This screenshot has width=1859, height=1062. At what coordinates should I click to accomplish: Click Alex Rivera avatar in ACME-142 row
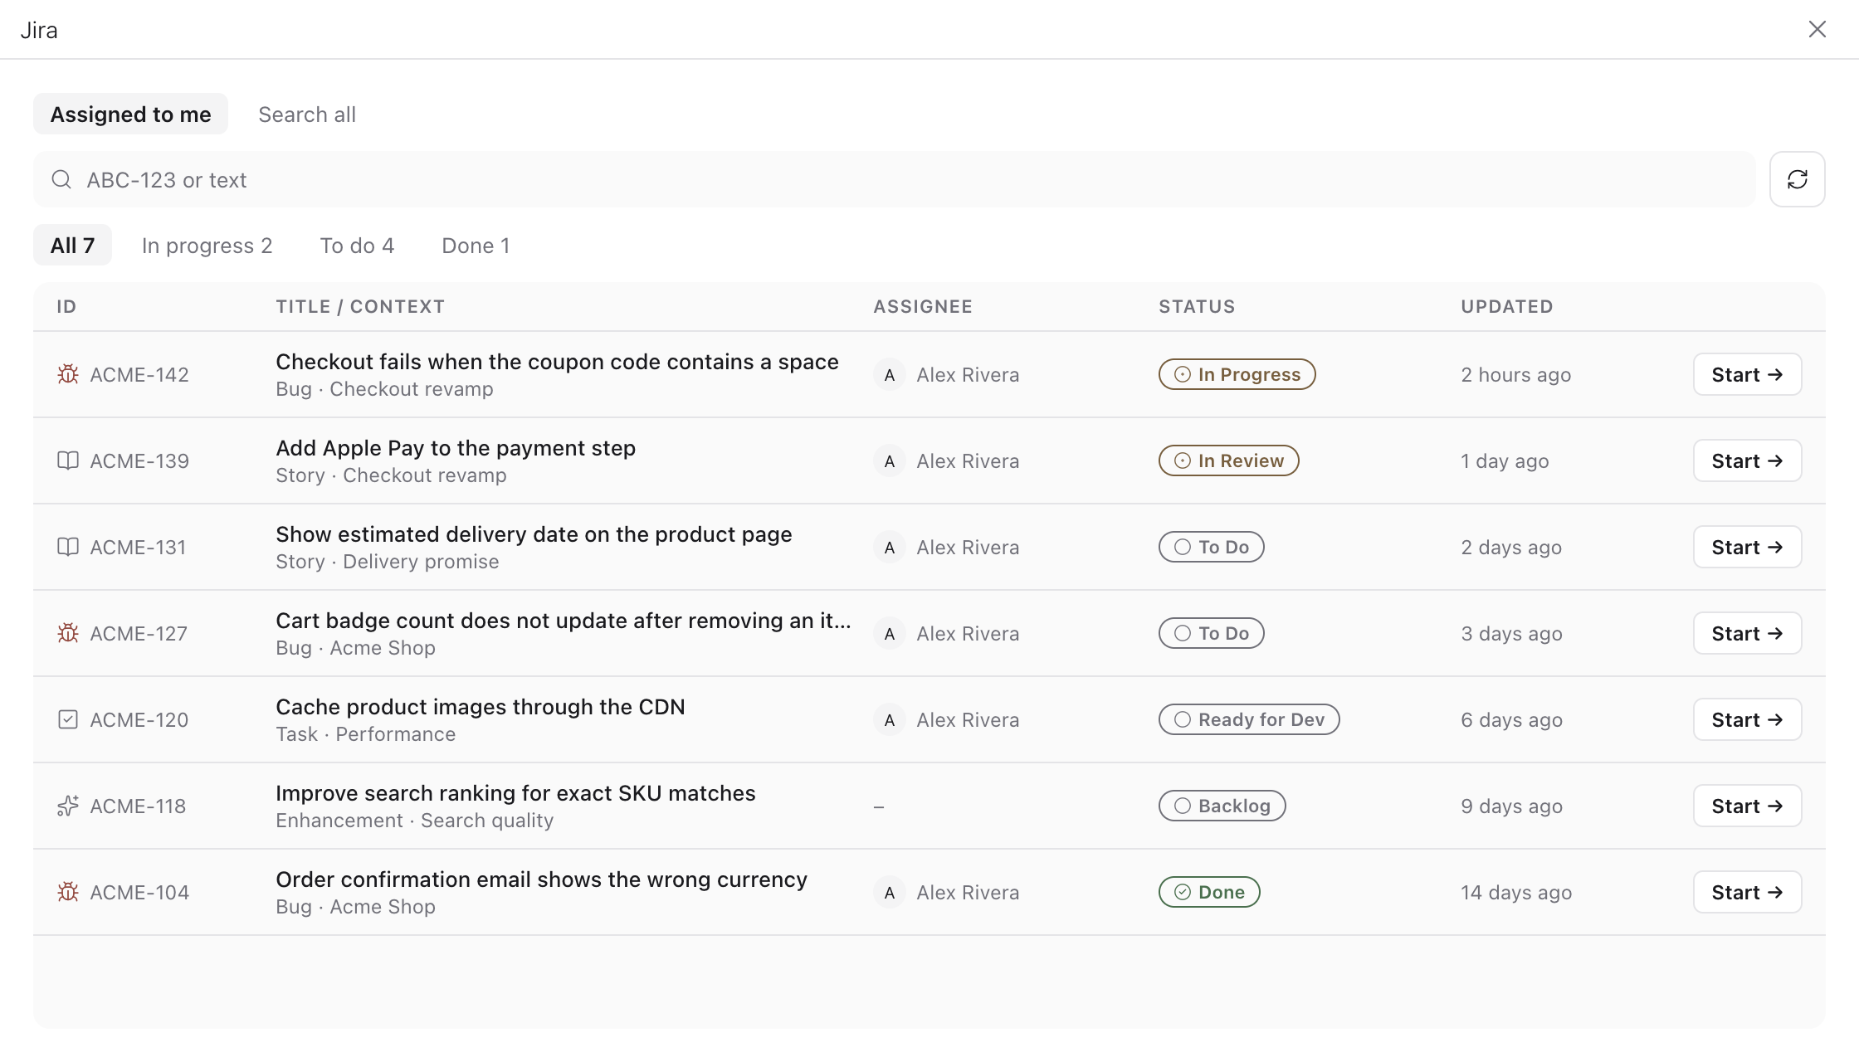890,374
